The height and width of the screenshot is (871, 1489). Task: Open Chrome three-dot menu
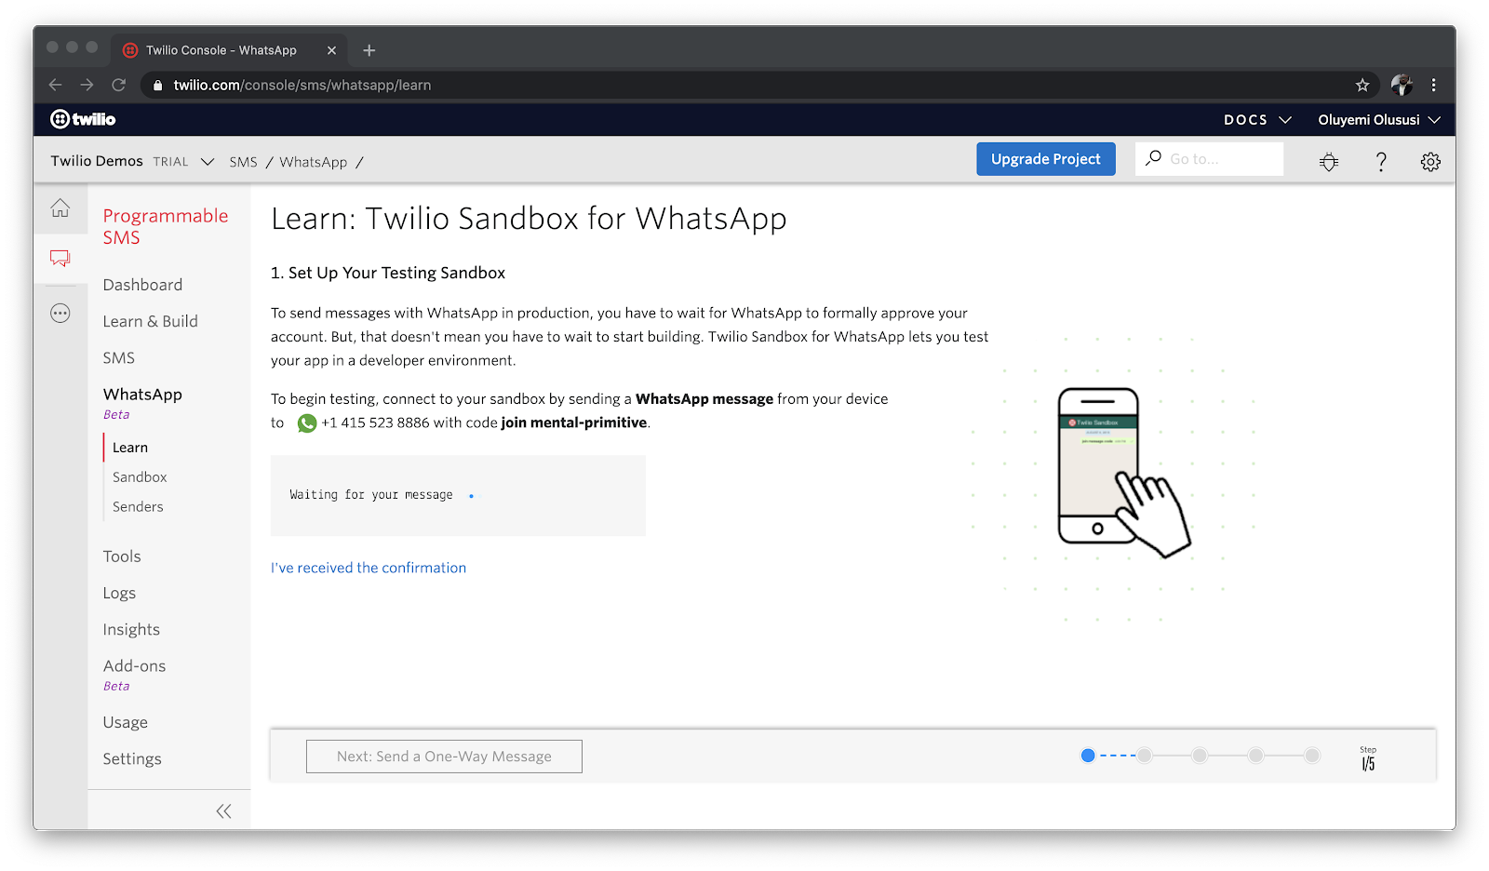pyautogui.click(x=1433, y=85)
